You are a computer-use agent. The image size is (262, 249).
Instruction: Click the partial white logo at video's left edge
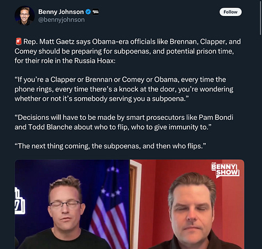pyautogui.click(x=20, y=201)
